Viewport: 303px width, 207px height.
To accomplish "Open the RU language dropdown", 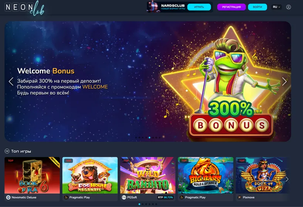I will point(276,7).
